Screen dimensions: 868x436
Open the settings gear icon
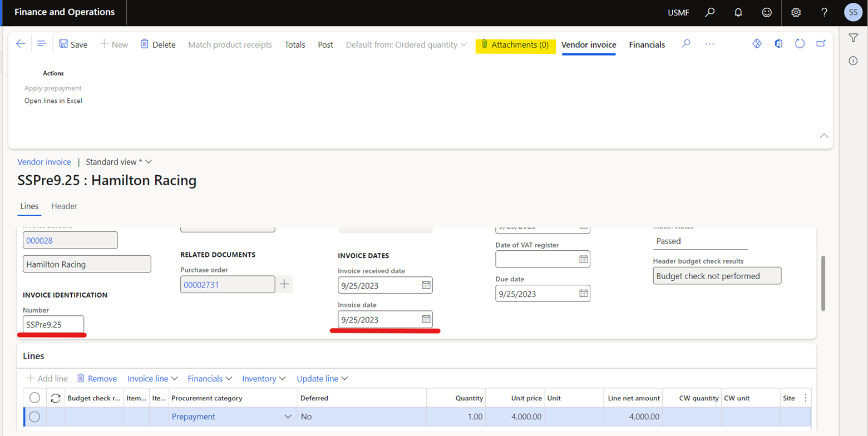click(x=796, y=12)
